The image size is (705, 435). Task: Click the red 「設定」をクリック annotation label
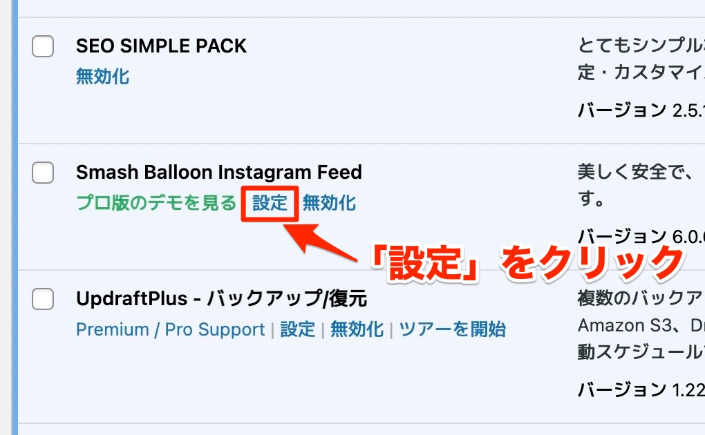[527, 263]
